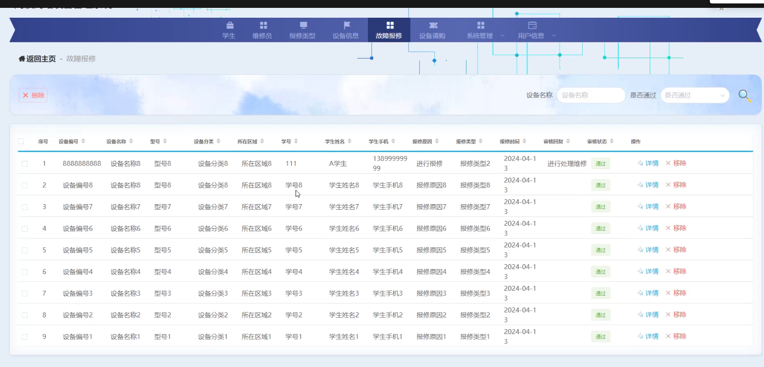Click the detail icon in 设备编号2 row
This screenshot has width=764, height=367.
(640, 315)
